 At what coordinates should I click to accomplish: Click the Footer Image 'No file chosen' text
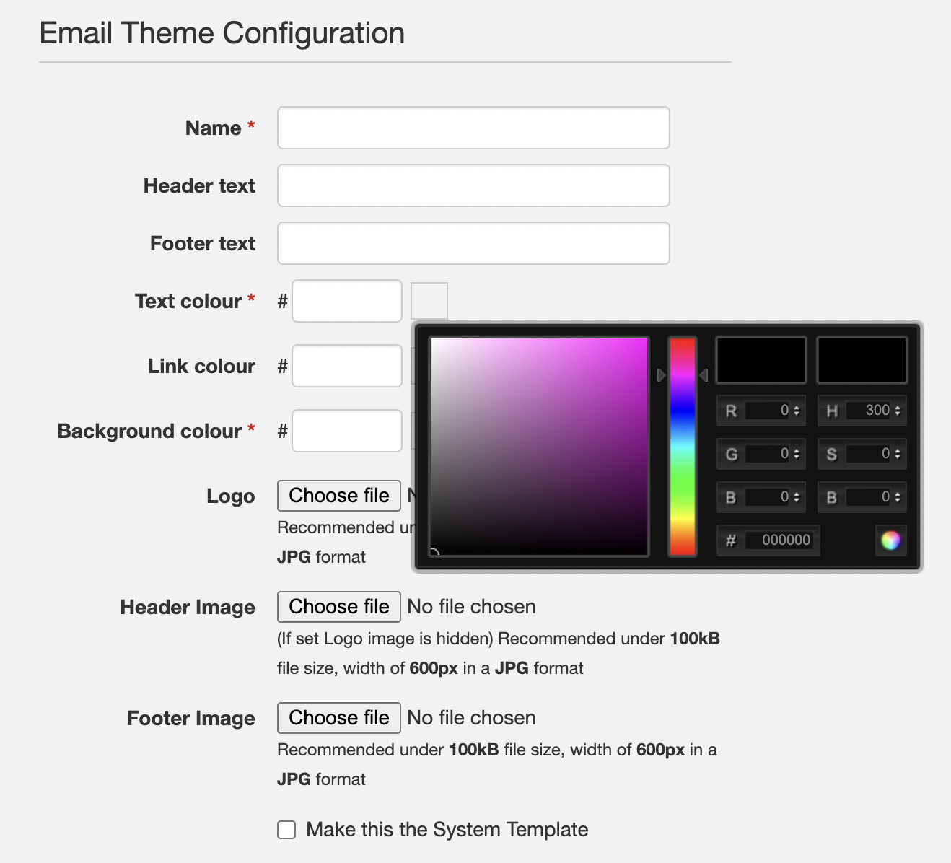click(471, 718)
